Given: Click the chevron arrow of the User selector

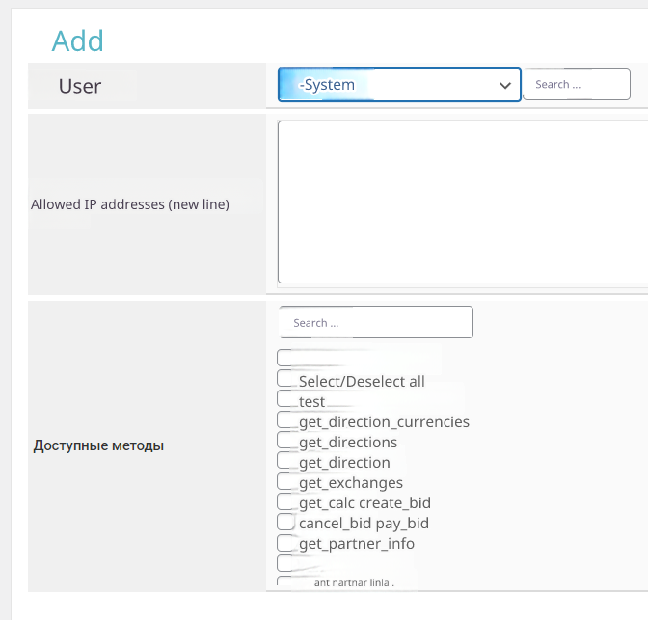Looking at the screenshot, I should 505,85.
